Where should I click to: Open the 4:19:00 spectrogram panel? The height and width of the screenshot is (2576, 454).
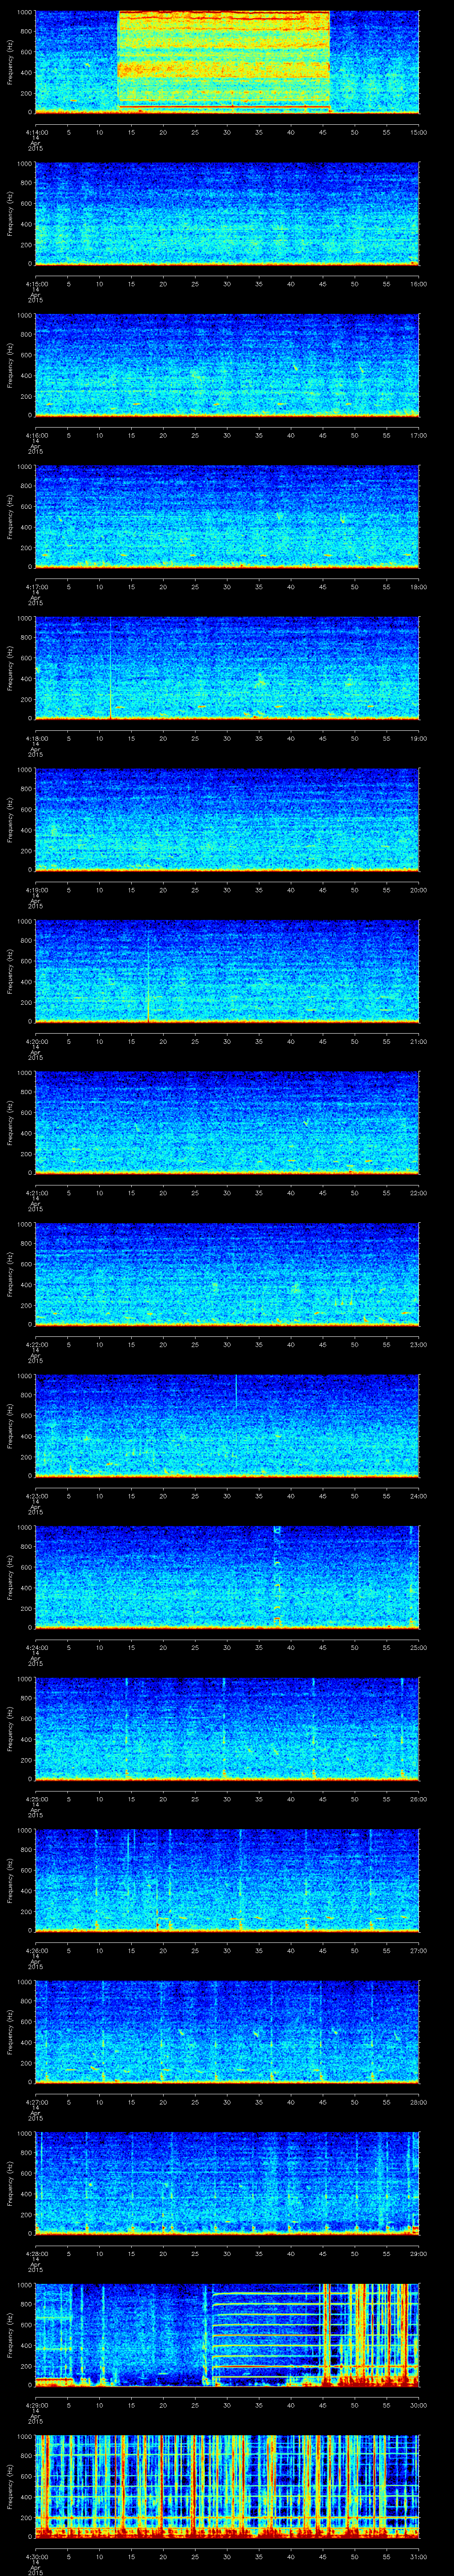click(x=227, y=820)
